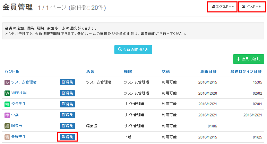Click the WEB担当 green avatar icon

click(x=7, y=93)
